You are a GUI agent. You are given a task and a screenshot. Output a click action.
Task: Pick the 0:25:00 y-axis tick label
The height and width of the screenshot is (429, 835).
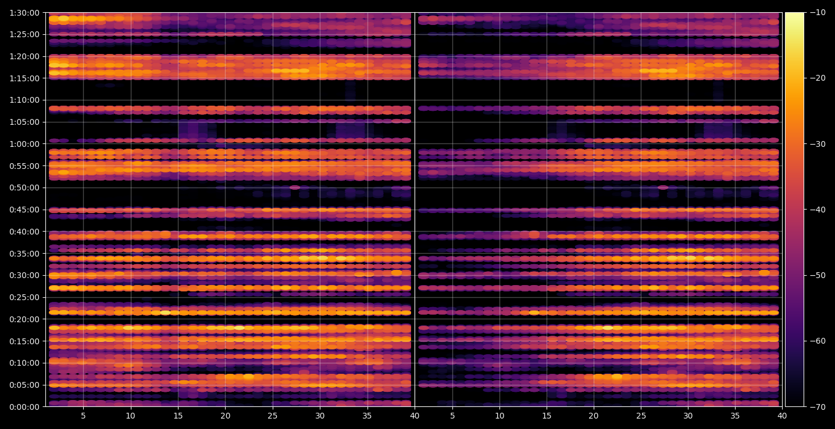pyautogui.click(x=24, y=297)
